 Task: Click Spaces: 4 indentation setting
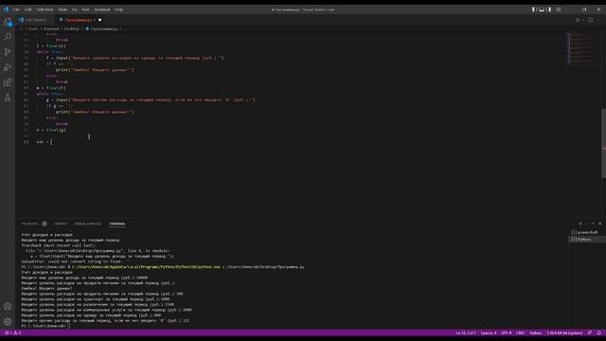[x=489, y=332]
